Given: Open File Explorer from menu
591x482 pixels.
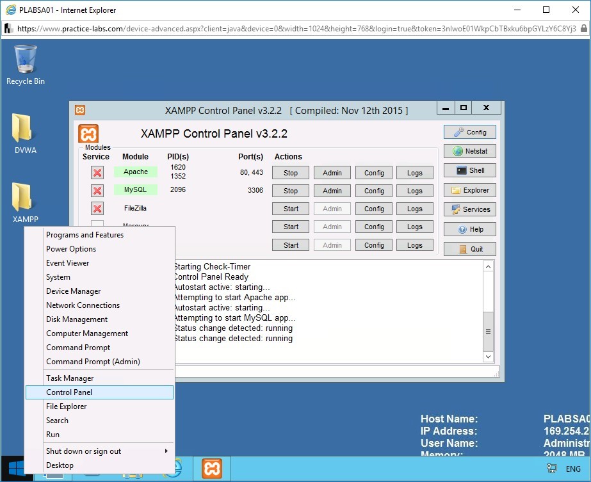Looking at the screenshot, I should (99, 406).
